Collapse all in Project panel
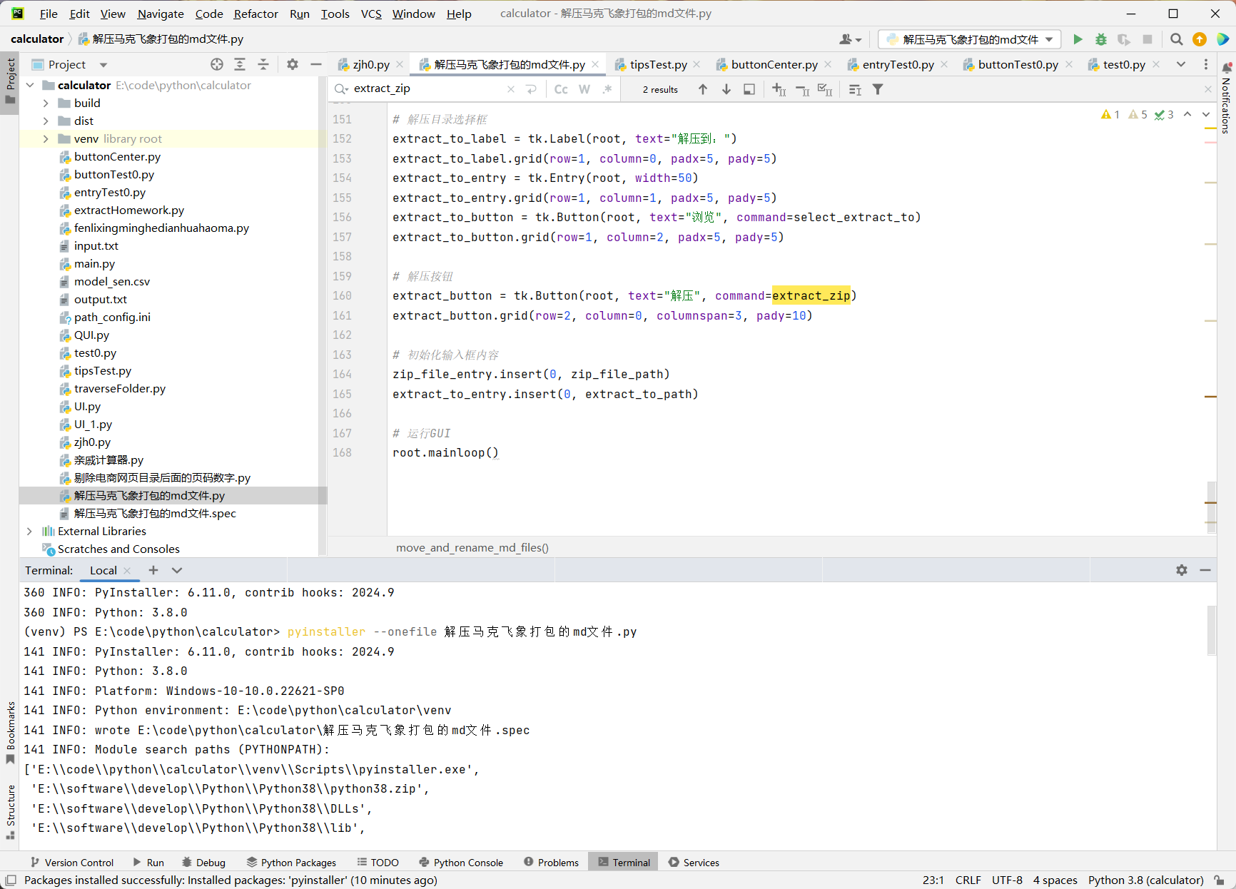The width and height of the screenshot is (1236, 889). (263, 64)
